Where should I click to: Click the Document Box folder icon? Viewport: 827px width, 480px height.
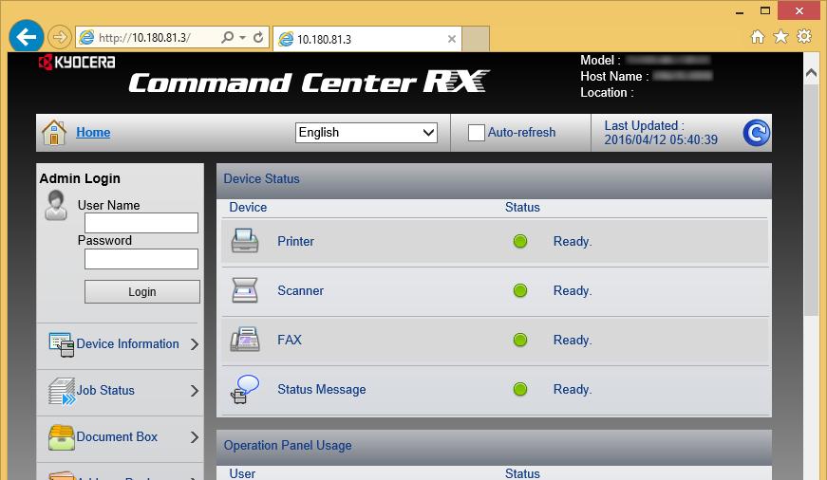[x=61, y=437]
